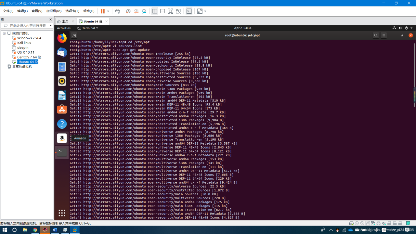Open the 查看(V) menu
Screen dimensions: 416x234
pos(37,11)
